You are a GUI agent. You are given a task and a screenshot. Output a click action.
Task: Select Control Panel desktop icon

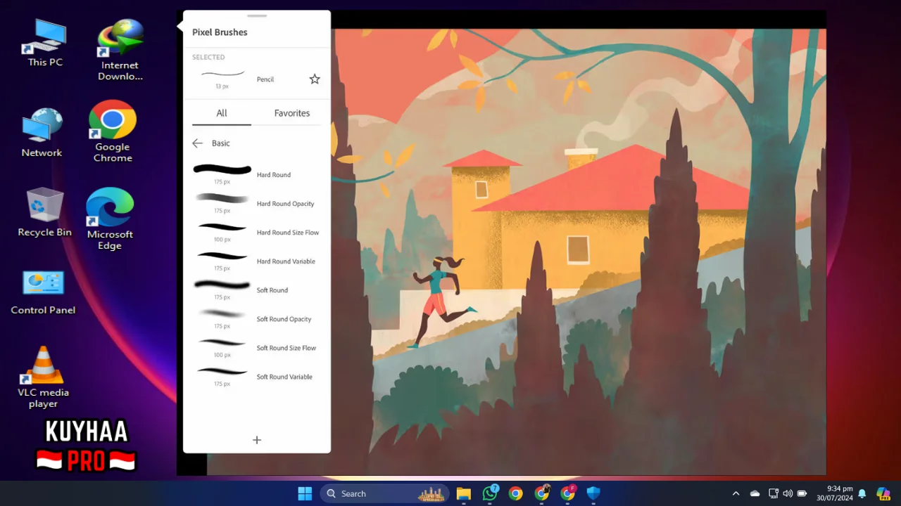[43, 292]
